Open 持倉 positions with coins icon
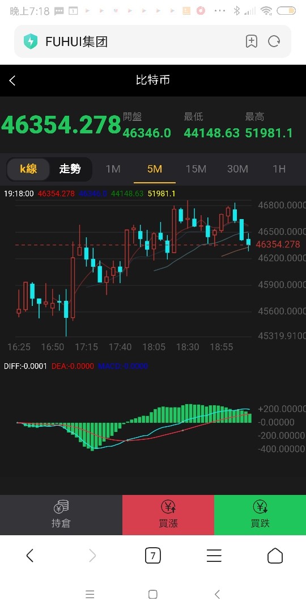Image resolution: width=306 pixels, height=613 pixels. tap(61, 514)
